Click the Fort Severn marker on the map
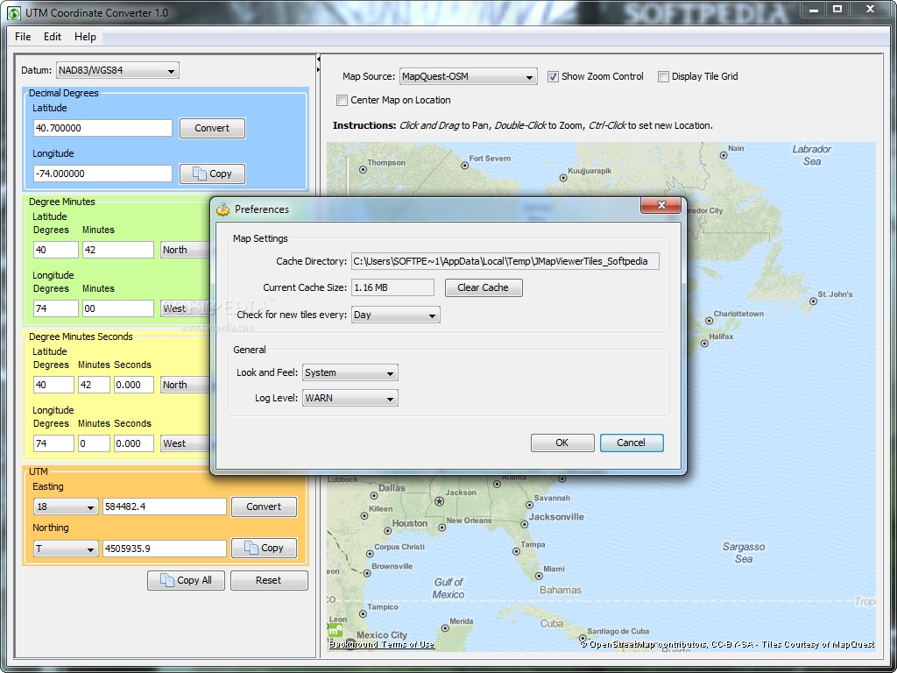The image size is (897, 673). coord(464,166)
